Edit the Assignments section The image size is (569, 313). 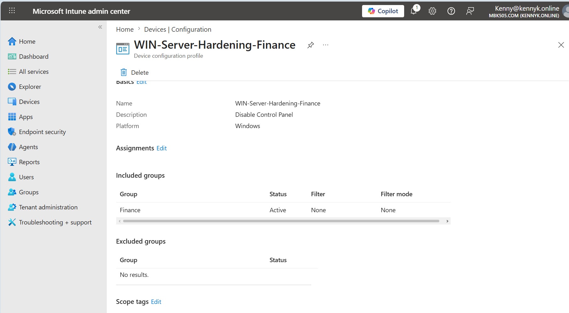(161, 148)
